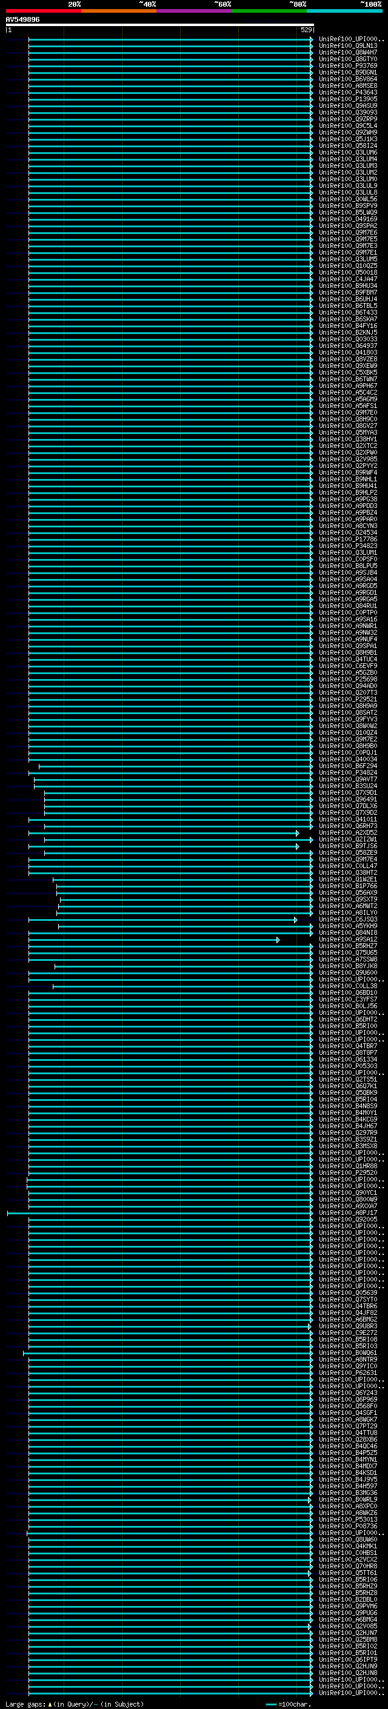Select the UniRef100_Q05639 label
Screen dimensions: 388x1709
tap(348, 1293)
